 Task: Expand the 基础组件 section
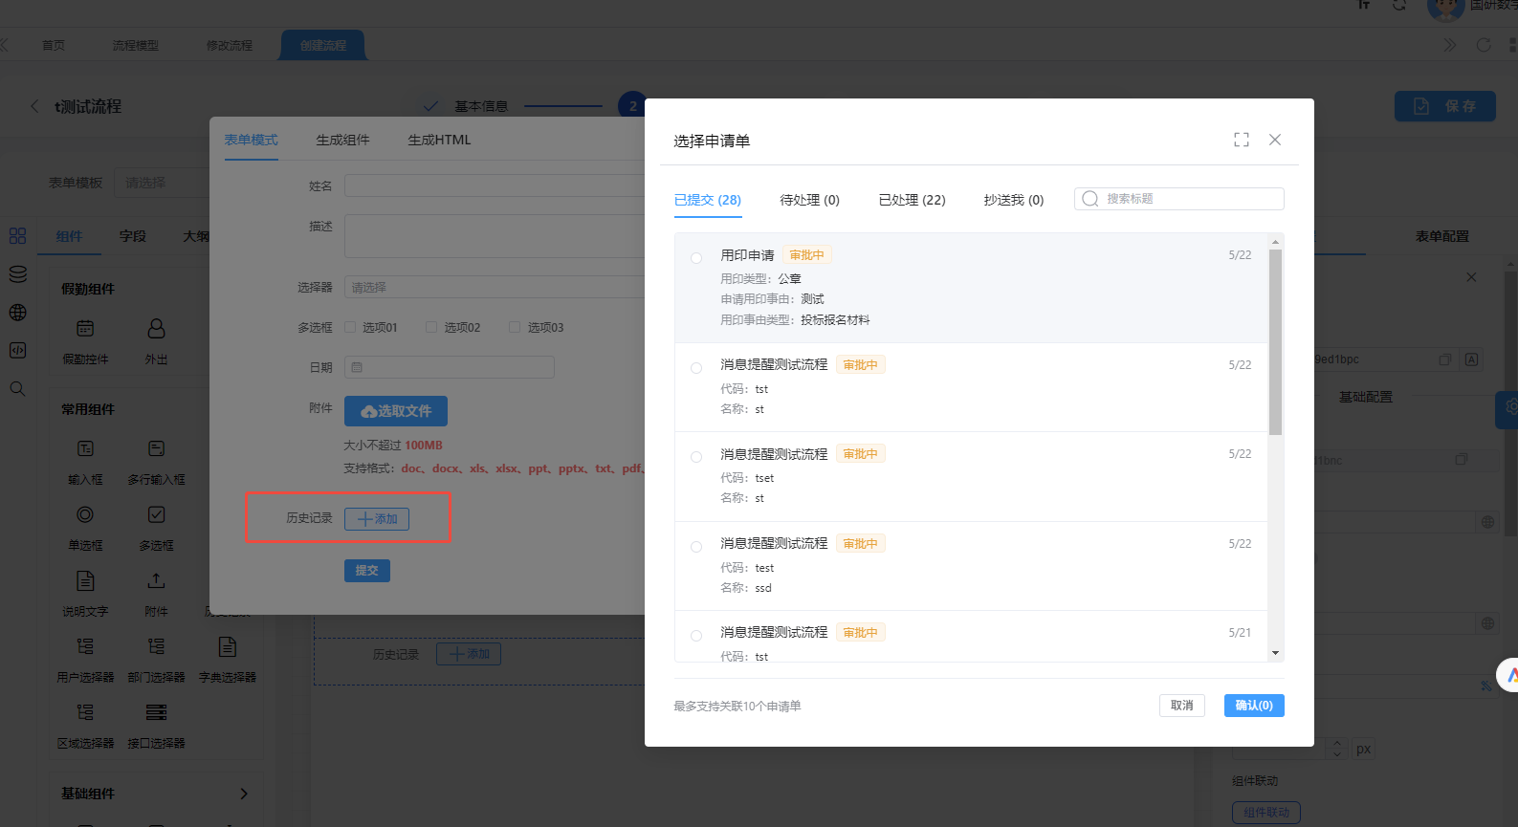[x=244, y=794]
